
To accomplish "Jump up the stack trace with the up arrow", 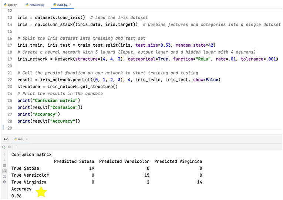I will [x=4, y=155].
